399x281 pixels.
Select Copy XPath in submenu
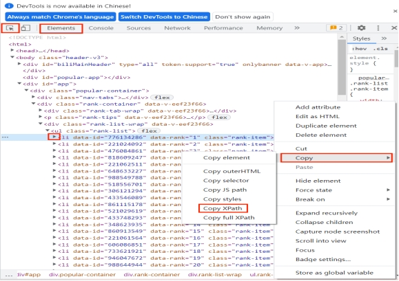(x=223, y=208)
